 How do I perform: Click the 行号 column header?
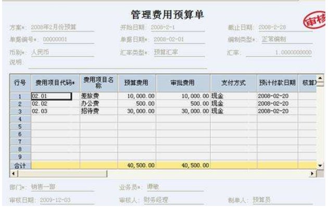[x=20, y=83]
